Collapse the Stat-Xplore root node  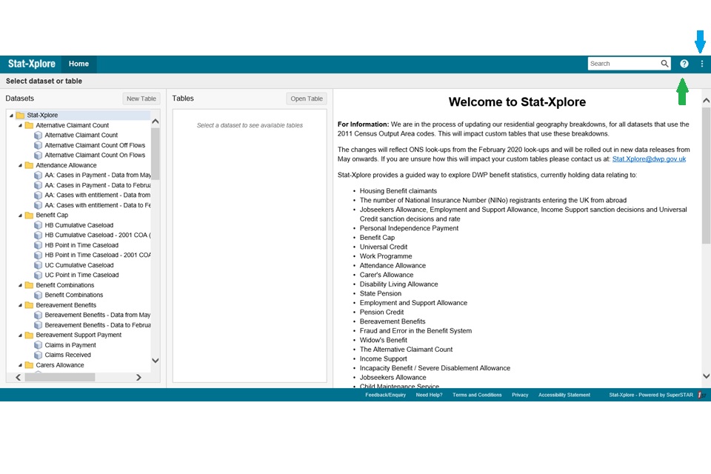pyautogui.click(x=11, y=116)
